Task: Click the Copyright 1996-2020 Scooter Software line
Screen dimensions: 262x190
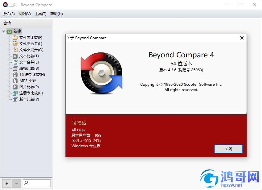Action: [x=181, y=85]
